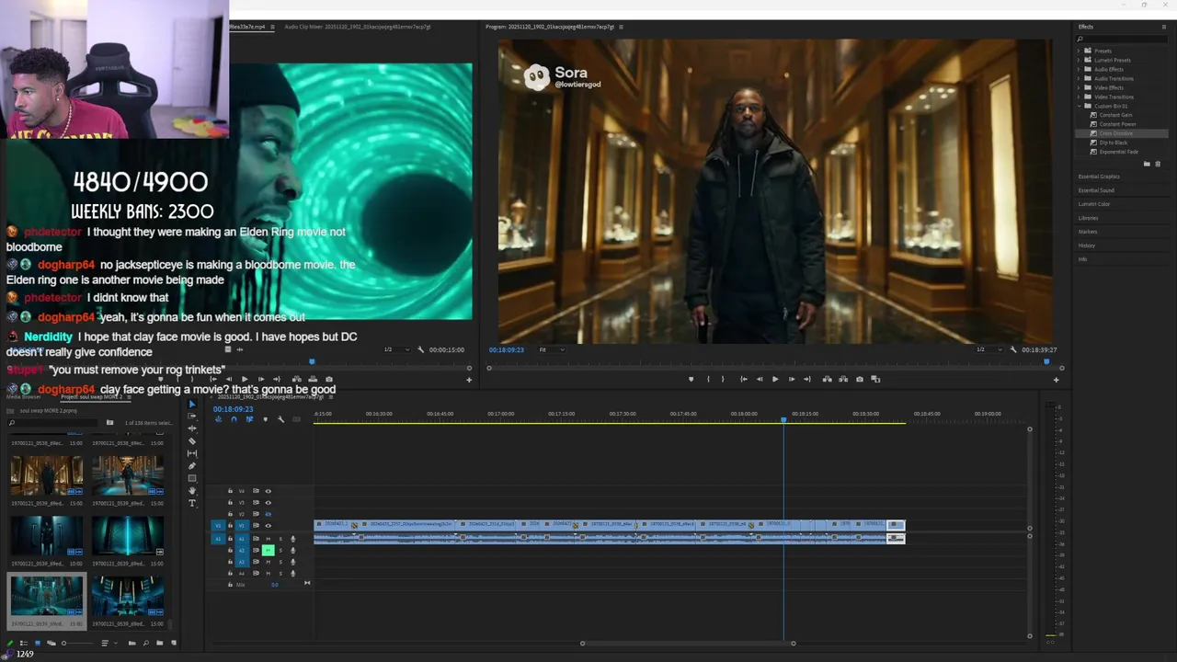Open Program monitor button editor plus
The image size is (1177, 662).
click(x=1056, y=380)
